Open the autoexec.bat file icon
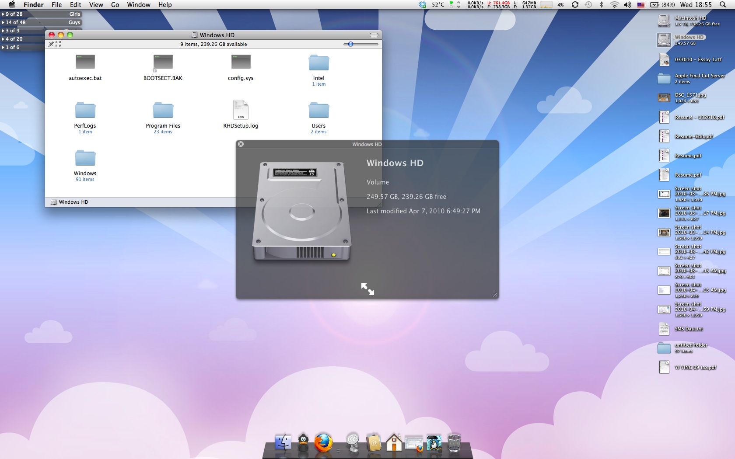This screenshot has width=735, height=459. click(x=85, y=62)
